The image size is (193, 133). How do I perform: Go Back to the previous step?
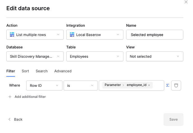15,119
